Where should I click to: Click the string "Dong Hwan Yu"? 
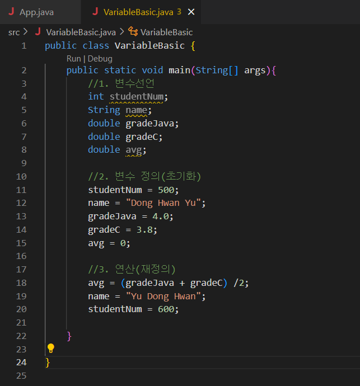click(x=163, y=203)
